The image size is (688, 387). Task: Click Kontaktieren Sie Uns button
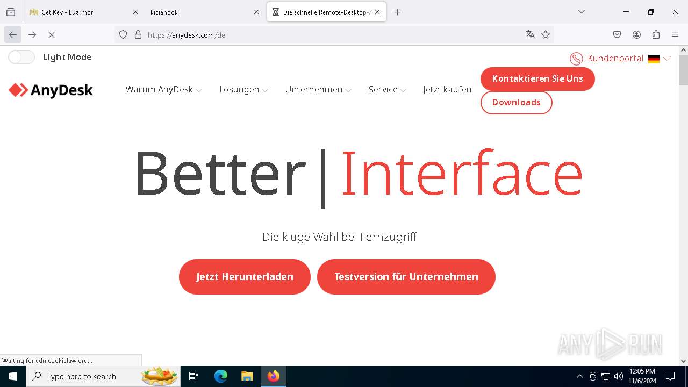[x=537, y=78]
